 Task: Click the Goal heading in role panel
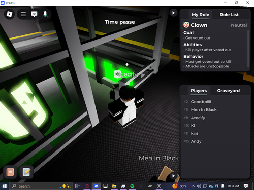tap(188, 33)
